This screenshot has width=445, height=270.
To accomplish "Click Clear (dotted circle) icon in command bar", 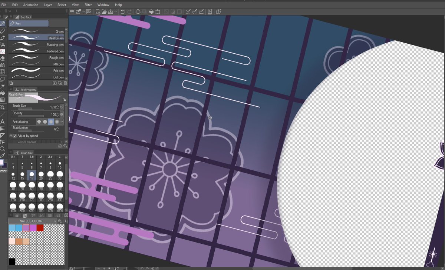I will pos(138,11).
